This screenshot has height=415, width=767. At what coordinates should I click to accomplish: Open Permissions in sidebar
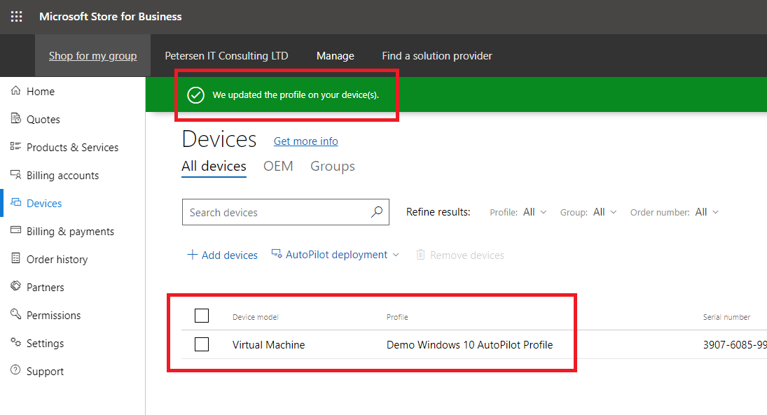(x=53, y=316)
